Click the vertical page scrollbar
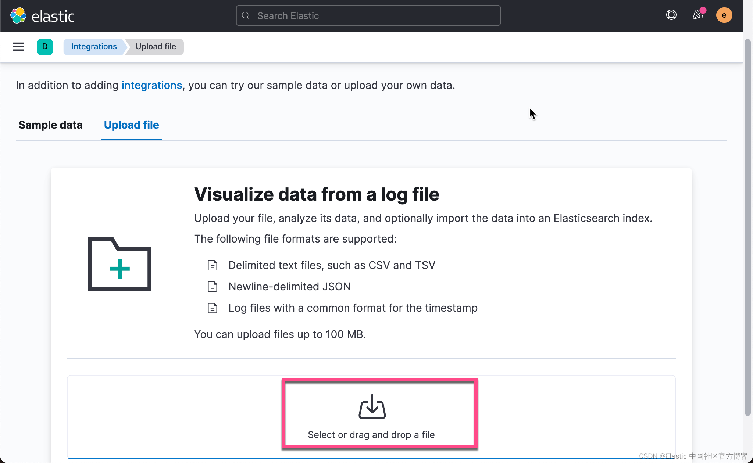 coord(747,228)
